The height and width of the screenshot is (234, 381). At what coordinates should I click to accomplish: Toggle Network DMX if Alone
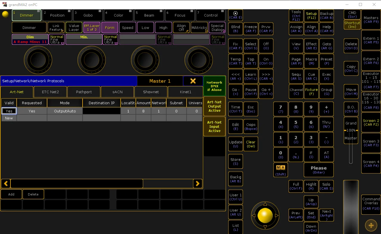(x=214, y=86)
